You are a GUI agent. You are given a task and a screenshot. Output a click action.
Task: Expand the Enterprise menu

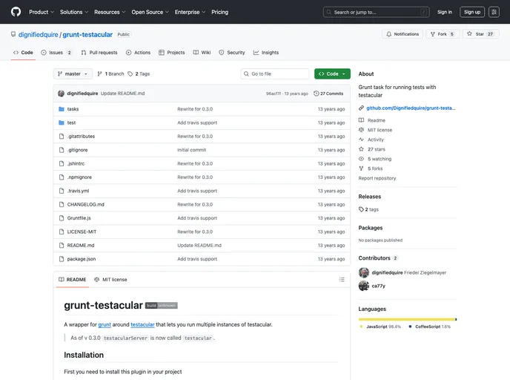190,12
